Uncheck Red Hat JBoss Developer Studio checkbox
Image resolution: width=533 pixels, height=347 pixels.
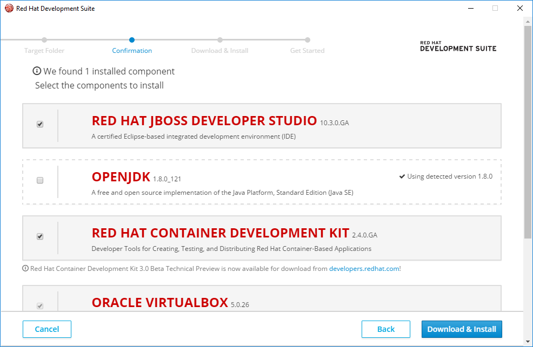[x=40, y=124]
